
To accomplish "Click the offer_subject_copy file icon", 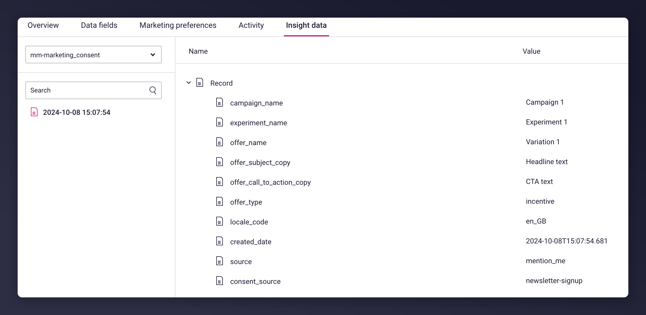I will (220, 162).
